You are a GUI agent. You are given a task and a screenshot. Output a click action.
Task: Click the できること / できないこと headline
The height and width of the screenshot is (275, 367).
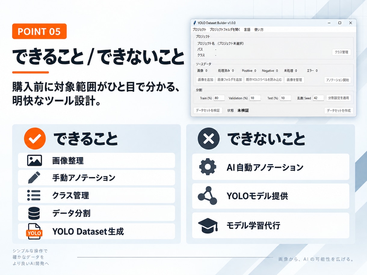click(98, 57)
